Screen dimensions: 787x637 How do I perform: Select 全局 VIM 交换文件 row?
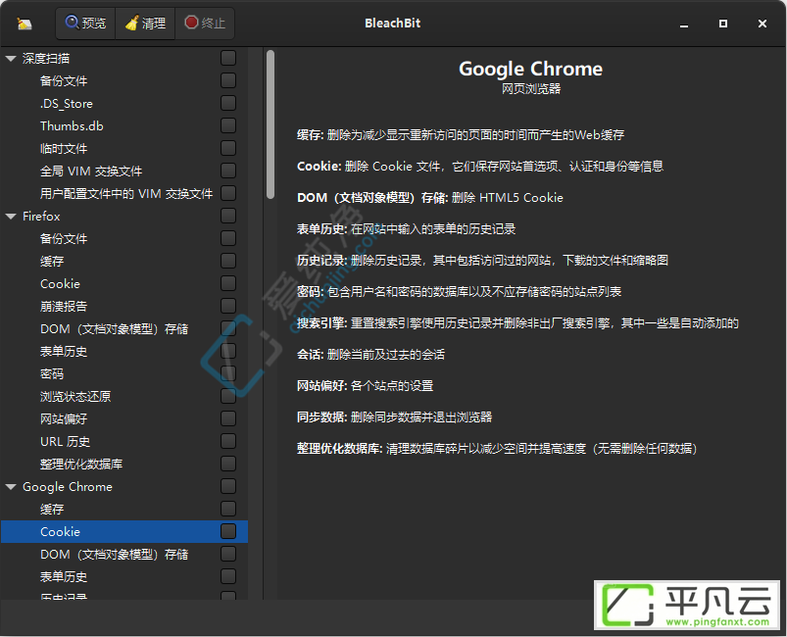coord(123,171)
